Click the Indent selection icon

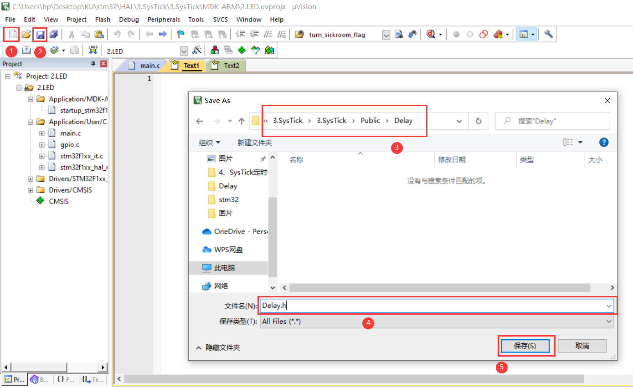pos(241,34)
